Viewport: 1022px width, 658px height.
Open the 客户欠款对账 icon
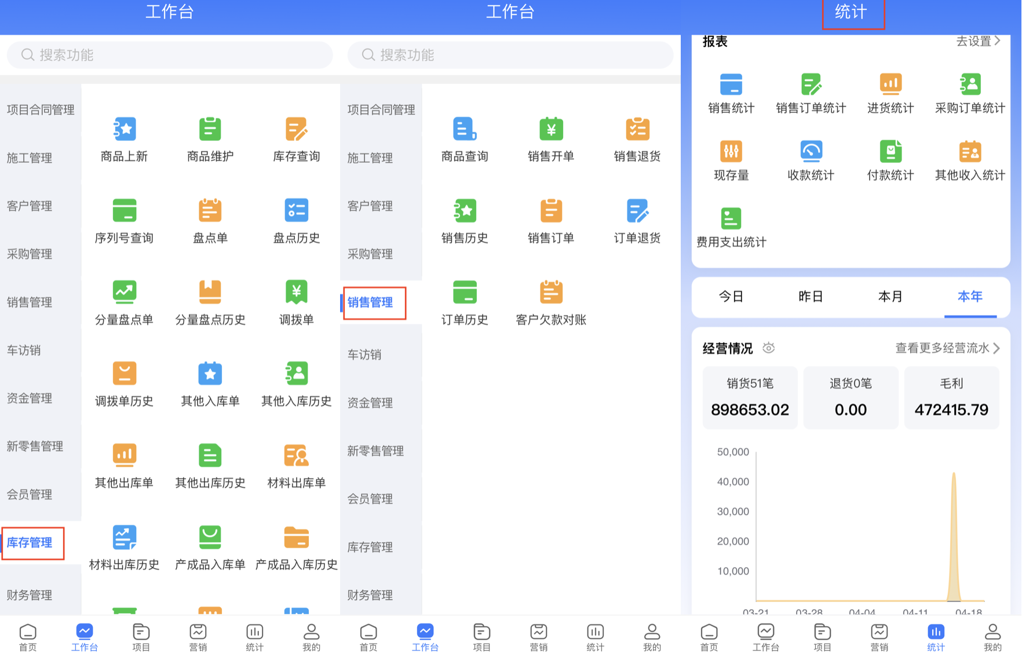(550, 293)
